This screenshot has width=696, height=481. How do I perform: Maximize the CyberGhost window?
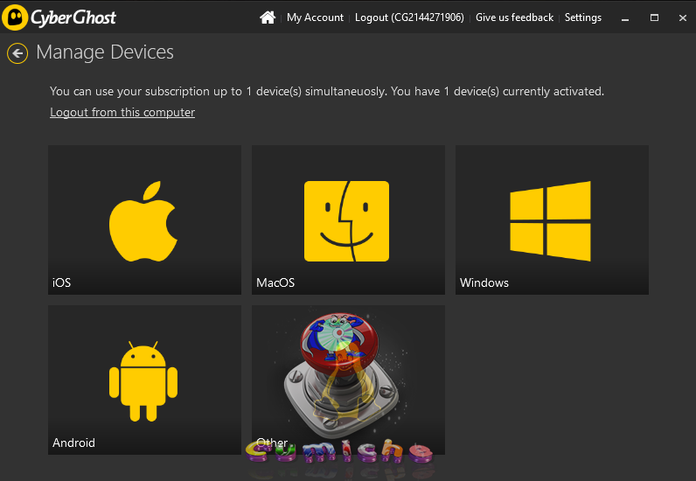click(x=654, y=17)
